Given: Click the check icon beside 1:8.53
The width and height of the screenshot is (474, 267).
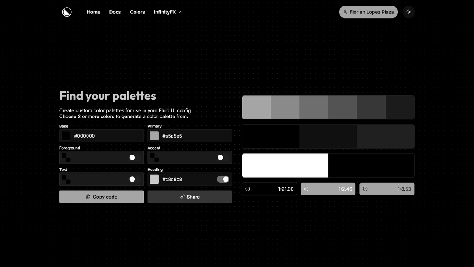Looking at the screenshot, I should tap(365, 189).
